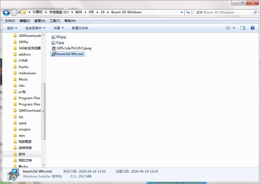Click the file name 00.jpg
This screenshot has height=184, width=261.
tap(61, 37)
